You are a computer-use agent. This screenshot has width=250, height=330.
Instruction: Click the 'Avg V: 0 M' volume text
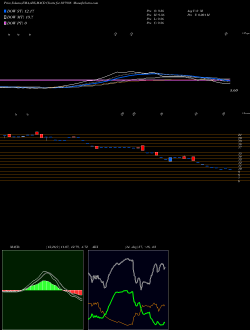pos(194,11)
